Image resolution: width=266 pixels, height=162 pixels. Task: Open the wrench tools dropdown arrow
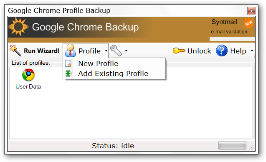126,51
